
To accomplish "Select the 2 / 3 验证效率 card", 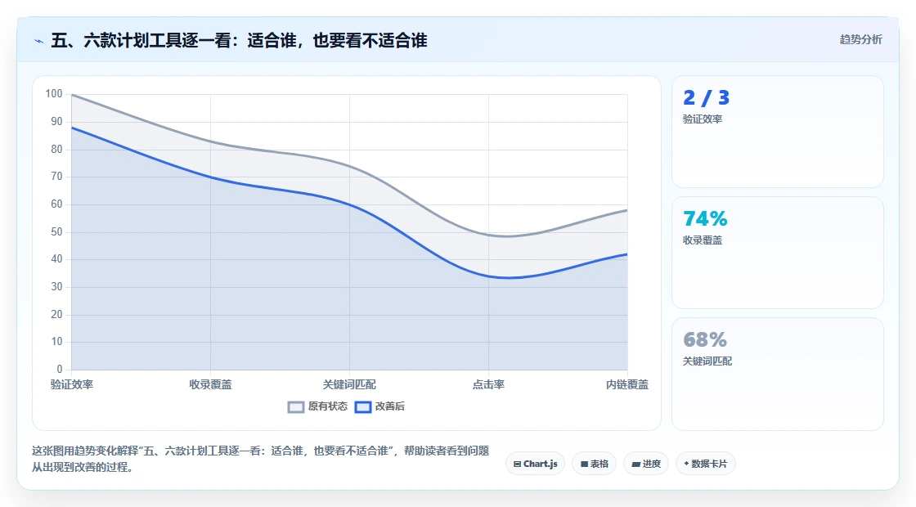I will [778, 132].
